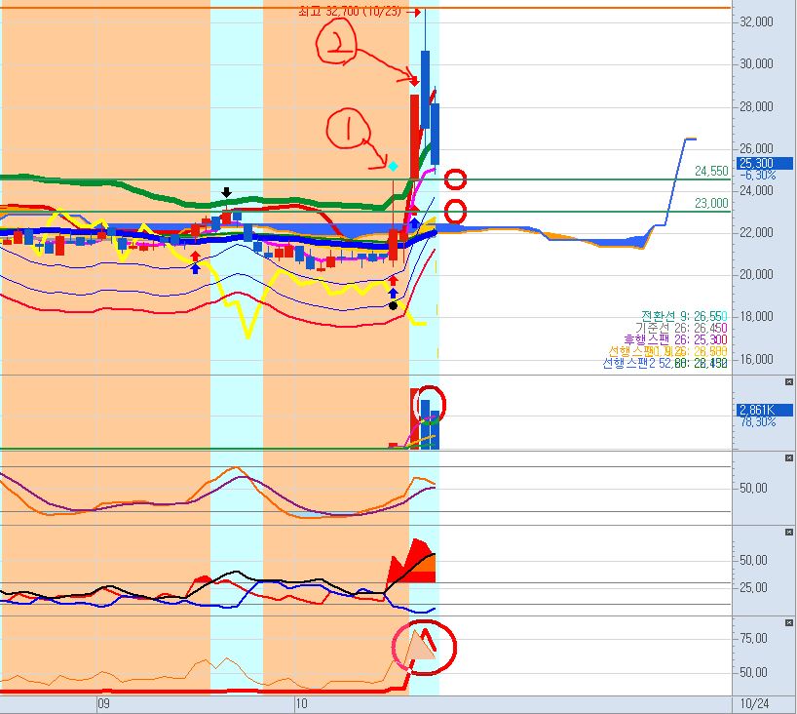The width and height of the screenshot is (797, 714).
Task: Select the large red candlestick before the peak
Action: click(x=415, y=138)
